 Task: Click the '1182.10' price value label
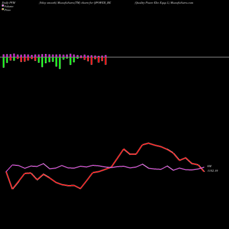click(x=213, y=171)
